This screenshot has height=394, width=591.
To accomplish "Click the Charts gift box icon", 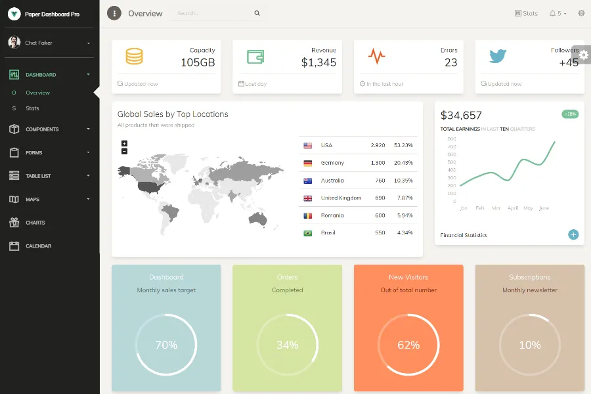I will click(14, 223).
